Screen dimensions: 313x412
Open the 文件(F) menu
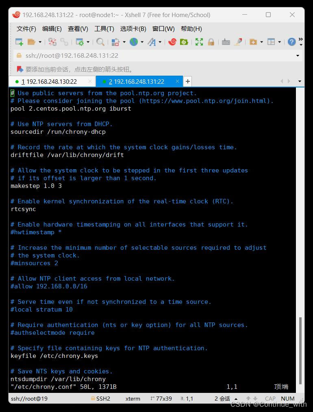[26, 29]
